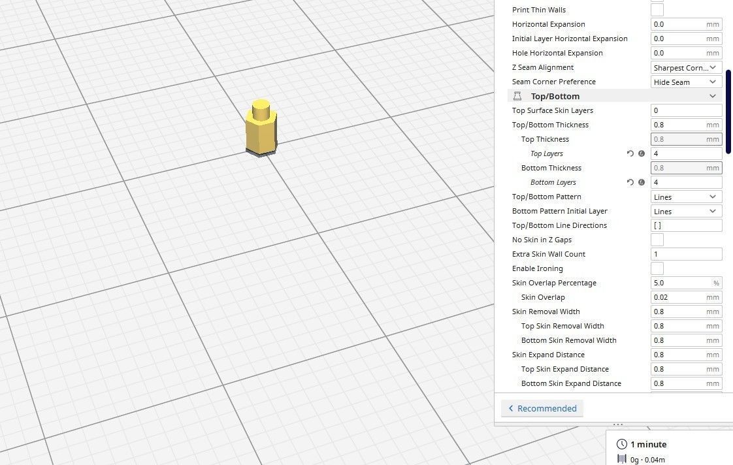Edit the Initial Layer Horizontal Expansion value
Image resolution: width=733 pixels, height=465 pixels.
[686, 39]
